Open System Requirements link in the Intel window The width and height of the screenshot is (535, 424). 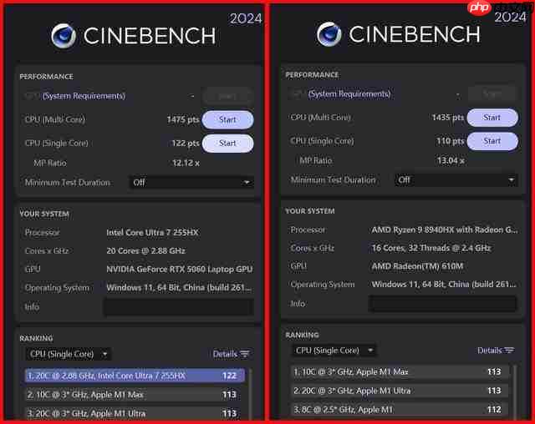pyautogui.click(x=84, y=96)
